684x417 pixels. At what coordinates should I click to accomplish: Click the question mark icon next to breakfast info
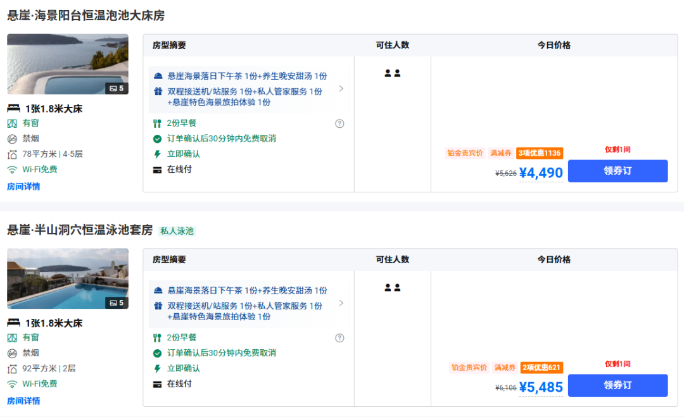coord(340,124)
